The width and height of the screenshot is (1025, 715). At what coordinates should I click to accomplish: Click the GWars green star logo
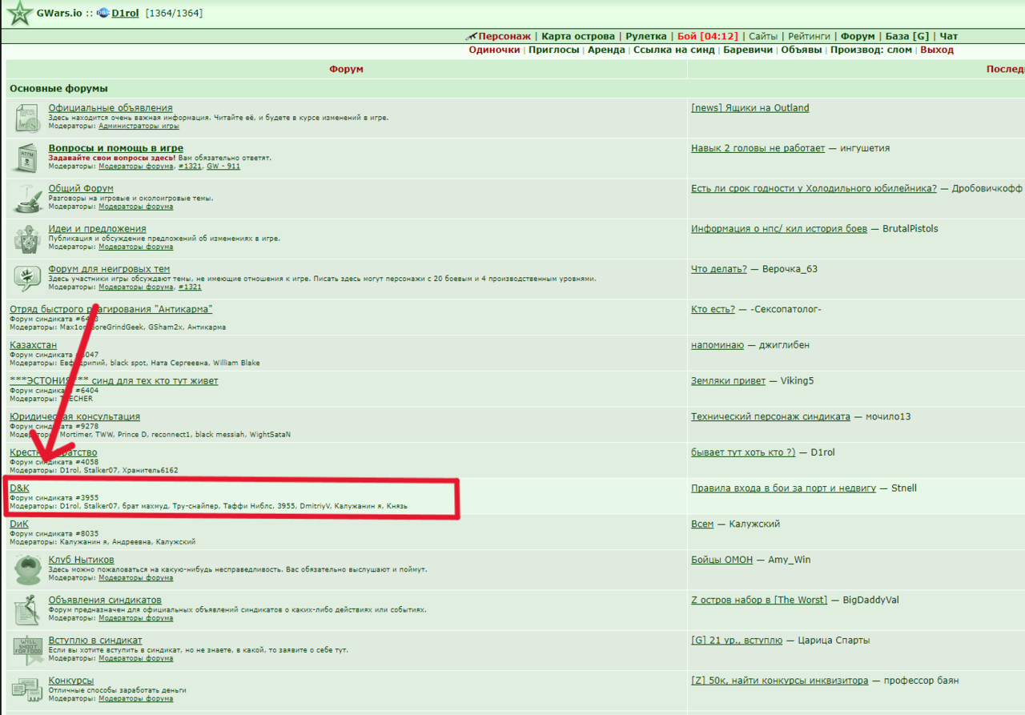[x=19, y=14]
